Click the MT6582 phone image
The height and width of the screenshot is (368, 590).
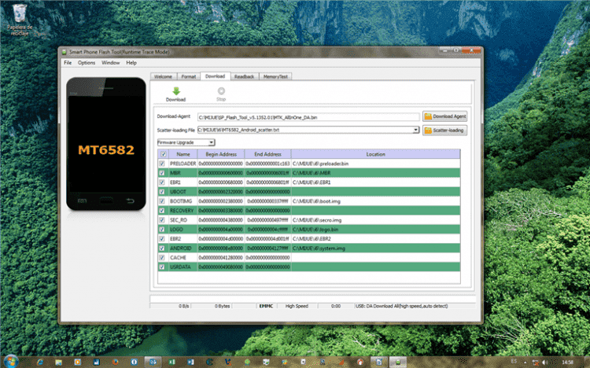(x=106, y=144)
